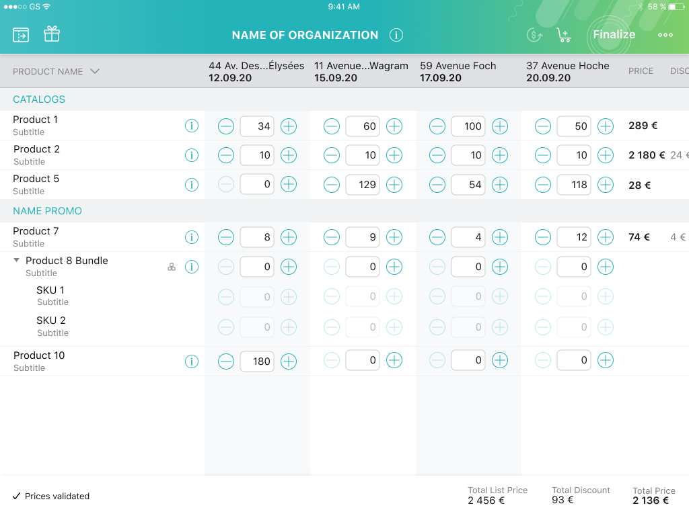Click the bundle icon beside Product 8 Bundle
This screenshot has height=516, width=689.
pyautogui.click(x=172, y=267)
